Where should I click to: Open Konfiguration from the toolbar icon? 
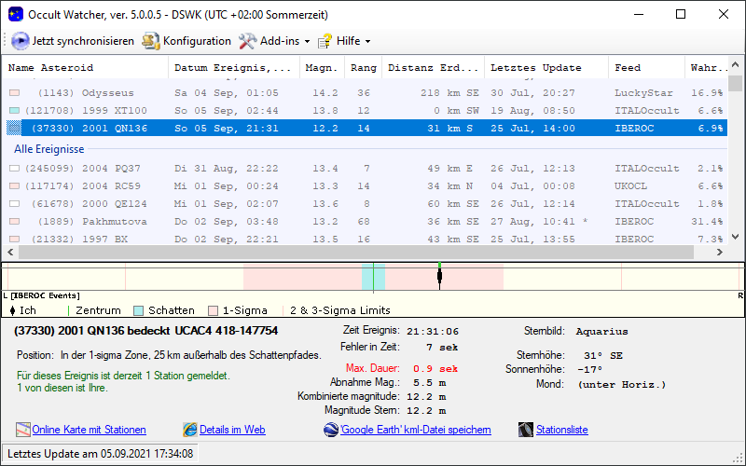point(151,41)
